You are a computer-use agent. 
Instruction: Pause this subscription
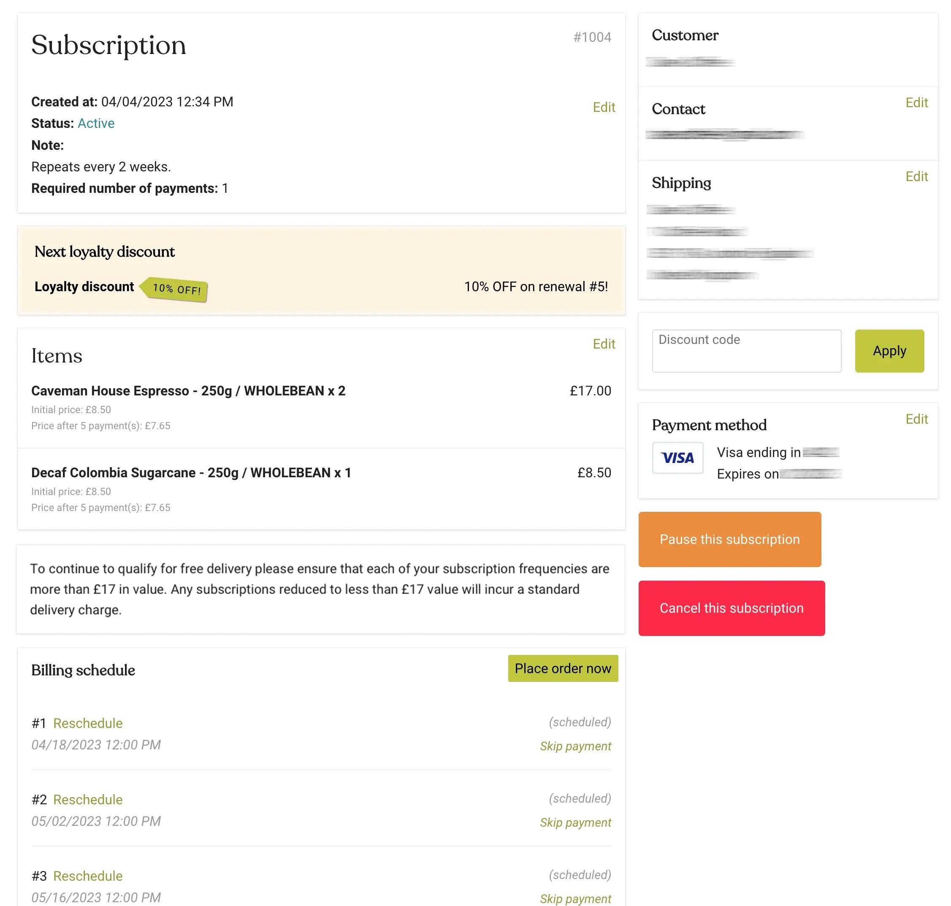pyautogui.click(x=729, y=539)
